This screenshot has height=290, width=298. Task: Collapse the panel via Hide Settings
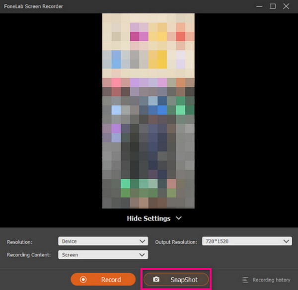click(154, 218)
